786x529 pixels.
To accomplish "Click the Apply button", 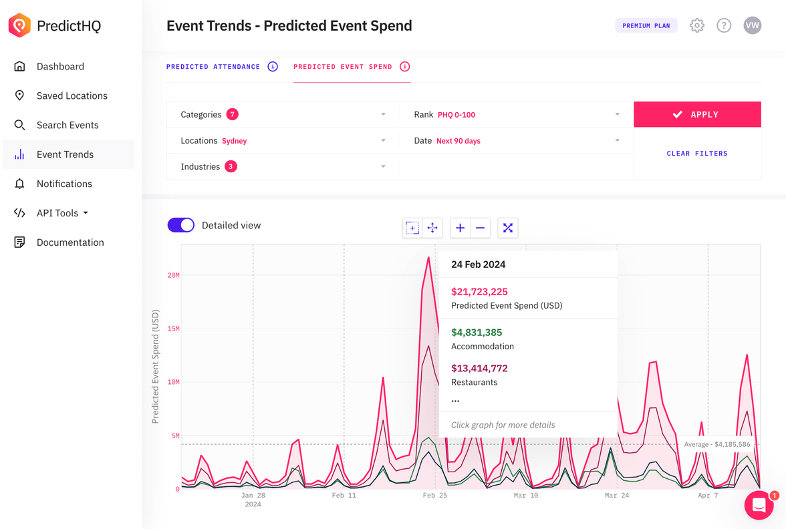I will pos(697,114).
